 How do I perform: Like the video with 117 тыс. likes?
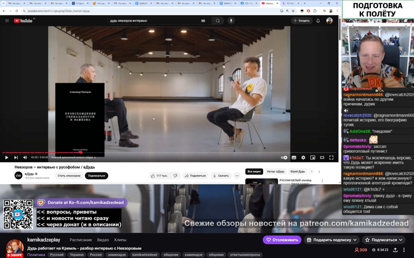[x=159, y=176]
